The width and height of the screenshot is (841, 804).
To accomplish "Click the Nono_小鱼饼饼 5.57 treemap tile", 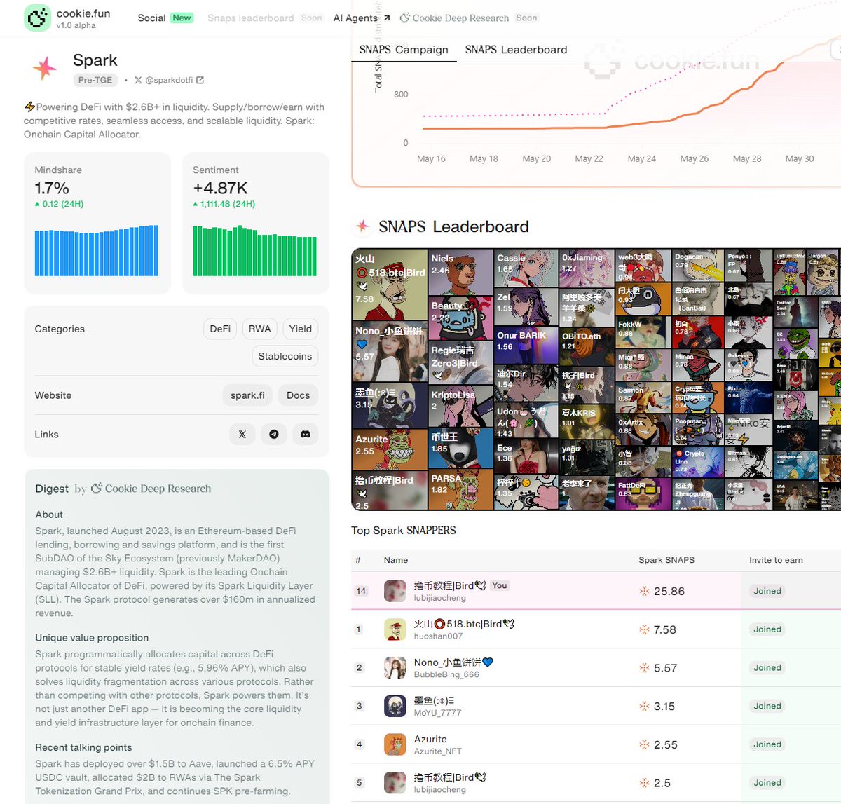I will (390, 350).
